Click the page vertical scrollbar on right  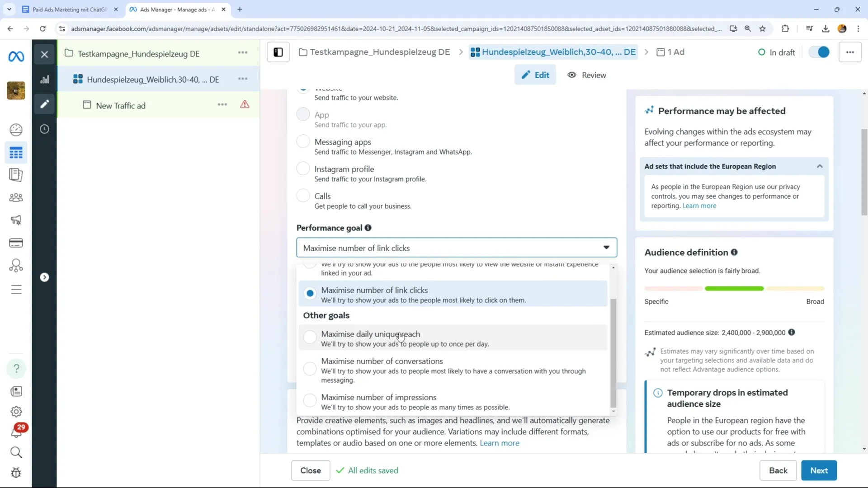(x=864, y=171)
